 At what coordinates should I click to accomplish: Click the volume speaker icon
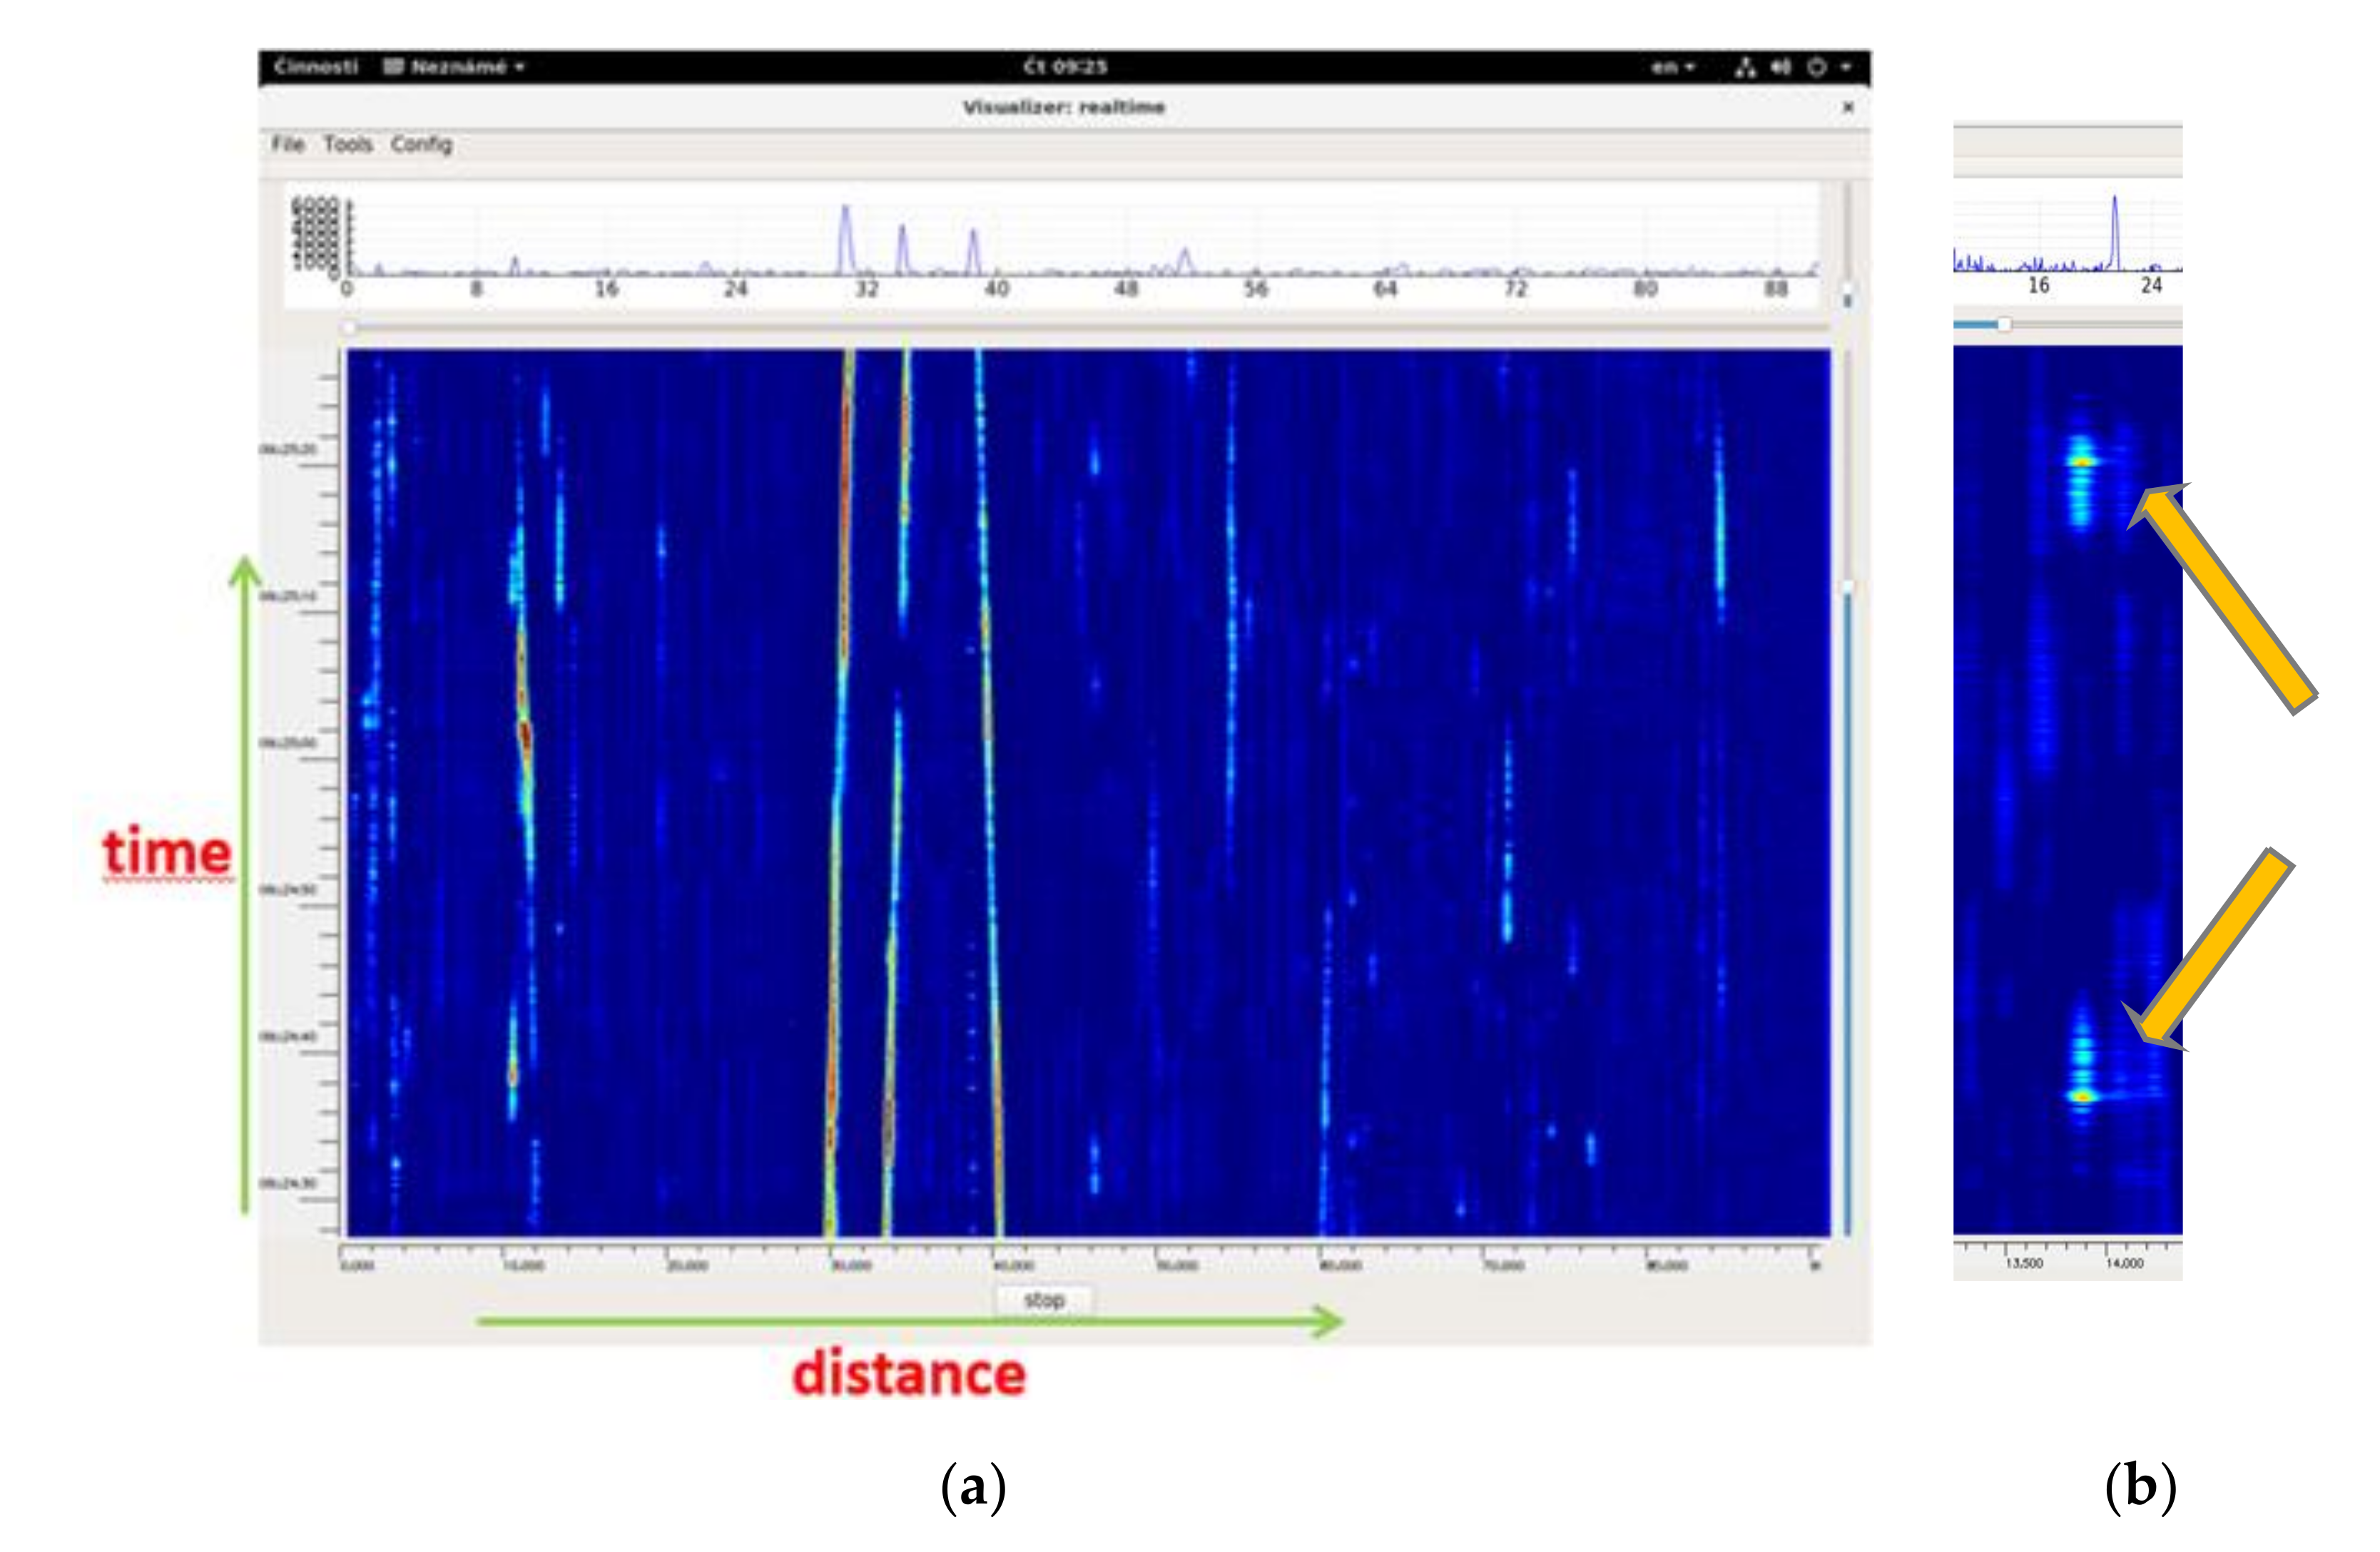point(1780,67)
